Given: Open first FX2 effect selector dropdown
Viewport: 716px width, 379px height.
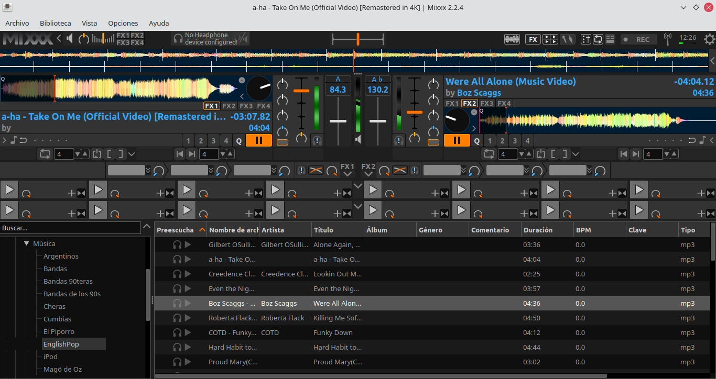Looking at the screenshot, I should click(x=444, y=170).
